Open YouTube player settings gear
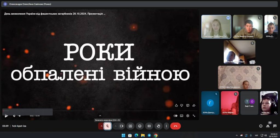 (x=188, y=116)
